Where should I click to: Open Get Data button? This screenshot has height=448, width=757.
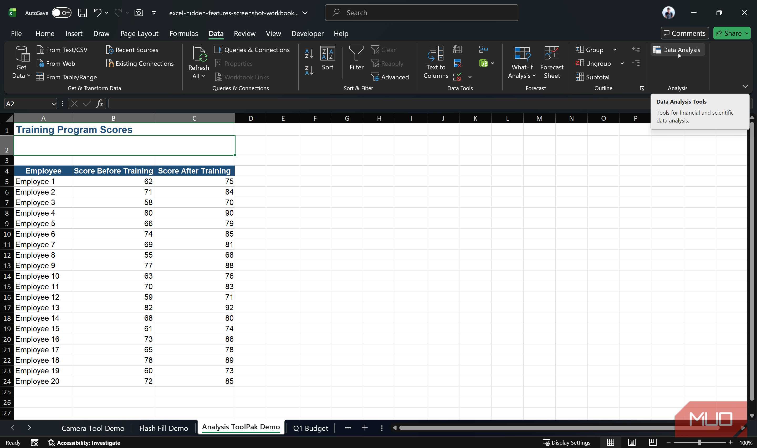pos(21,63)
